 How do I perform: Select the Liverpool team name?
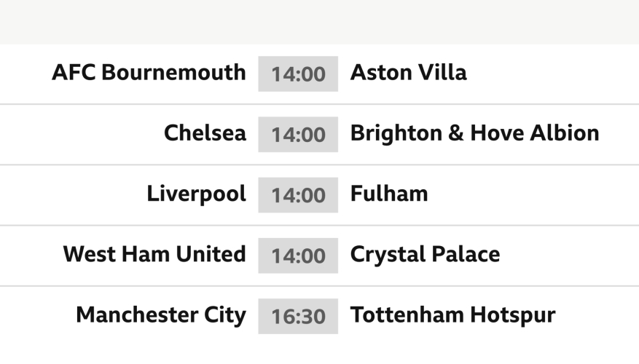tap(196, 194)
